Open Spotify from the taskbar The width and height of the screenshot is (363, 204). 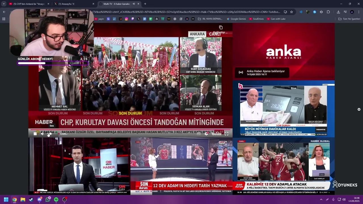pos(56,199)
